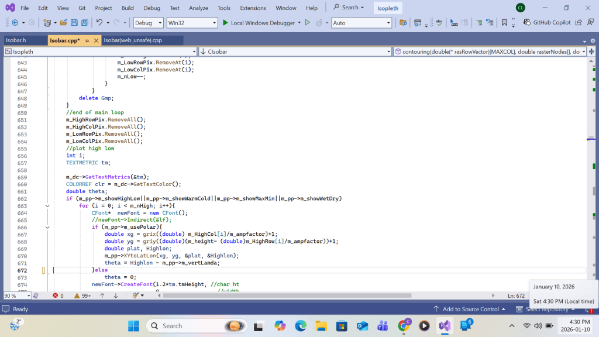Toggle pin on the Isobar.cpp tab

tap(87, 40)
